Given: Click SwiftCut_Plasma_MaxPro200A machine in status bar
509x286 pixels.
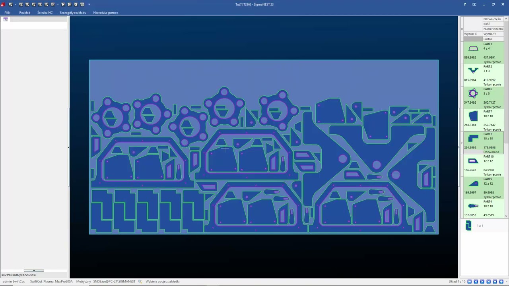Looking at the screenshot, I should (x=51, y=282).
